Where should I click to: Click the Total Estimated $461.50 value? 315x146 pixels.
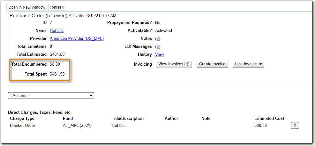[57, 55]
